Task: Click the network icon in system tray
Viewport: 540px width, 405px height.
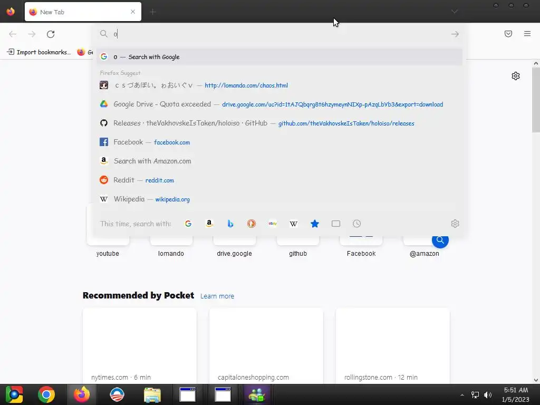Action: click(x=475, y=394)
